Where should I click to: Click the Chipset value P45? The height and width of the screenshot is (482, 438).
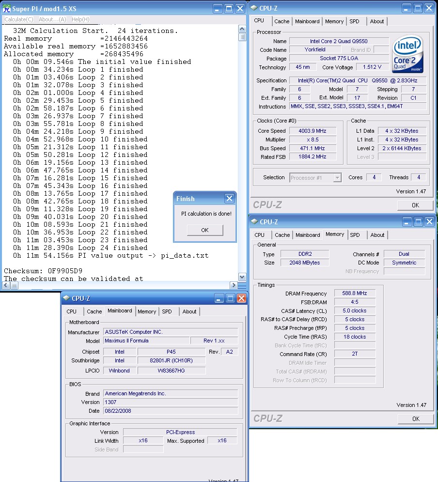171,352
